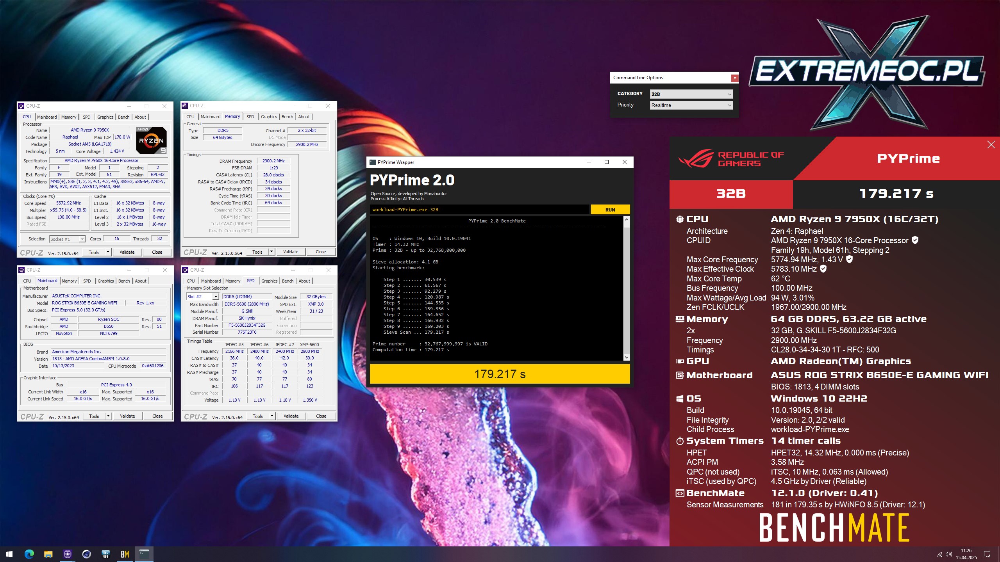Select the terminal window taskbar icon
Screen dimensions: 1000x562
pos(144,554)
